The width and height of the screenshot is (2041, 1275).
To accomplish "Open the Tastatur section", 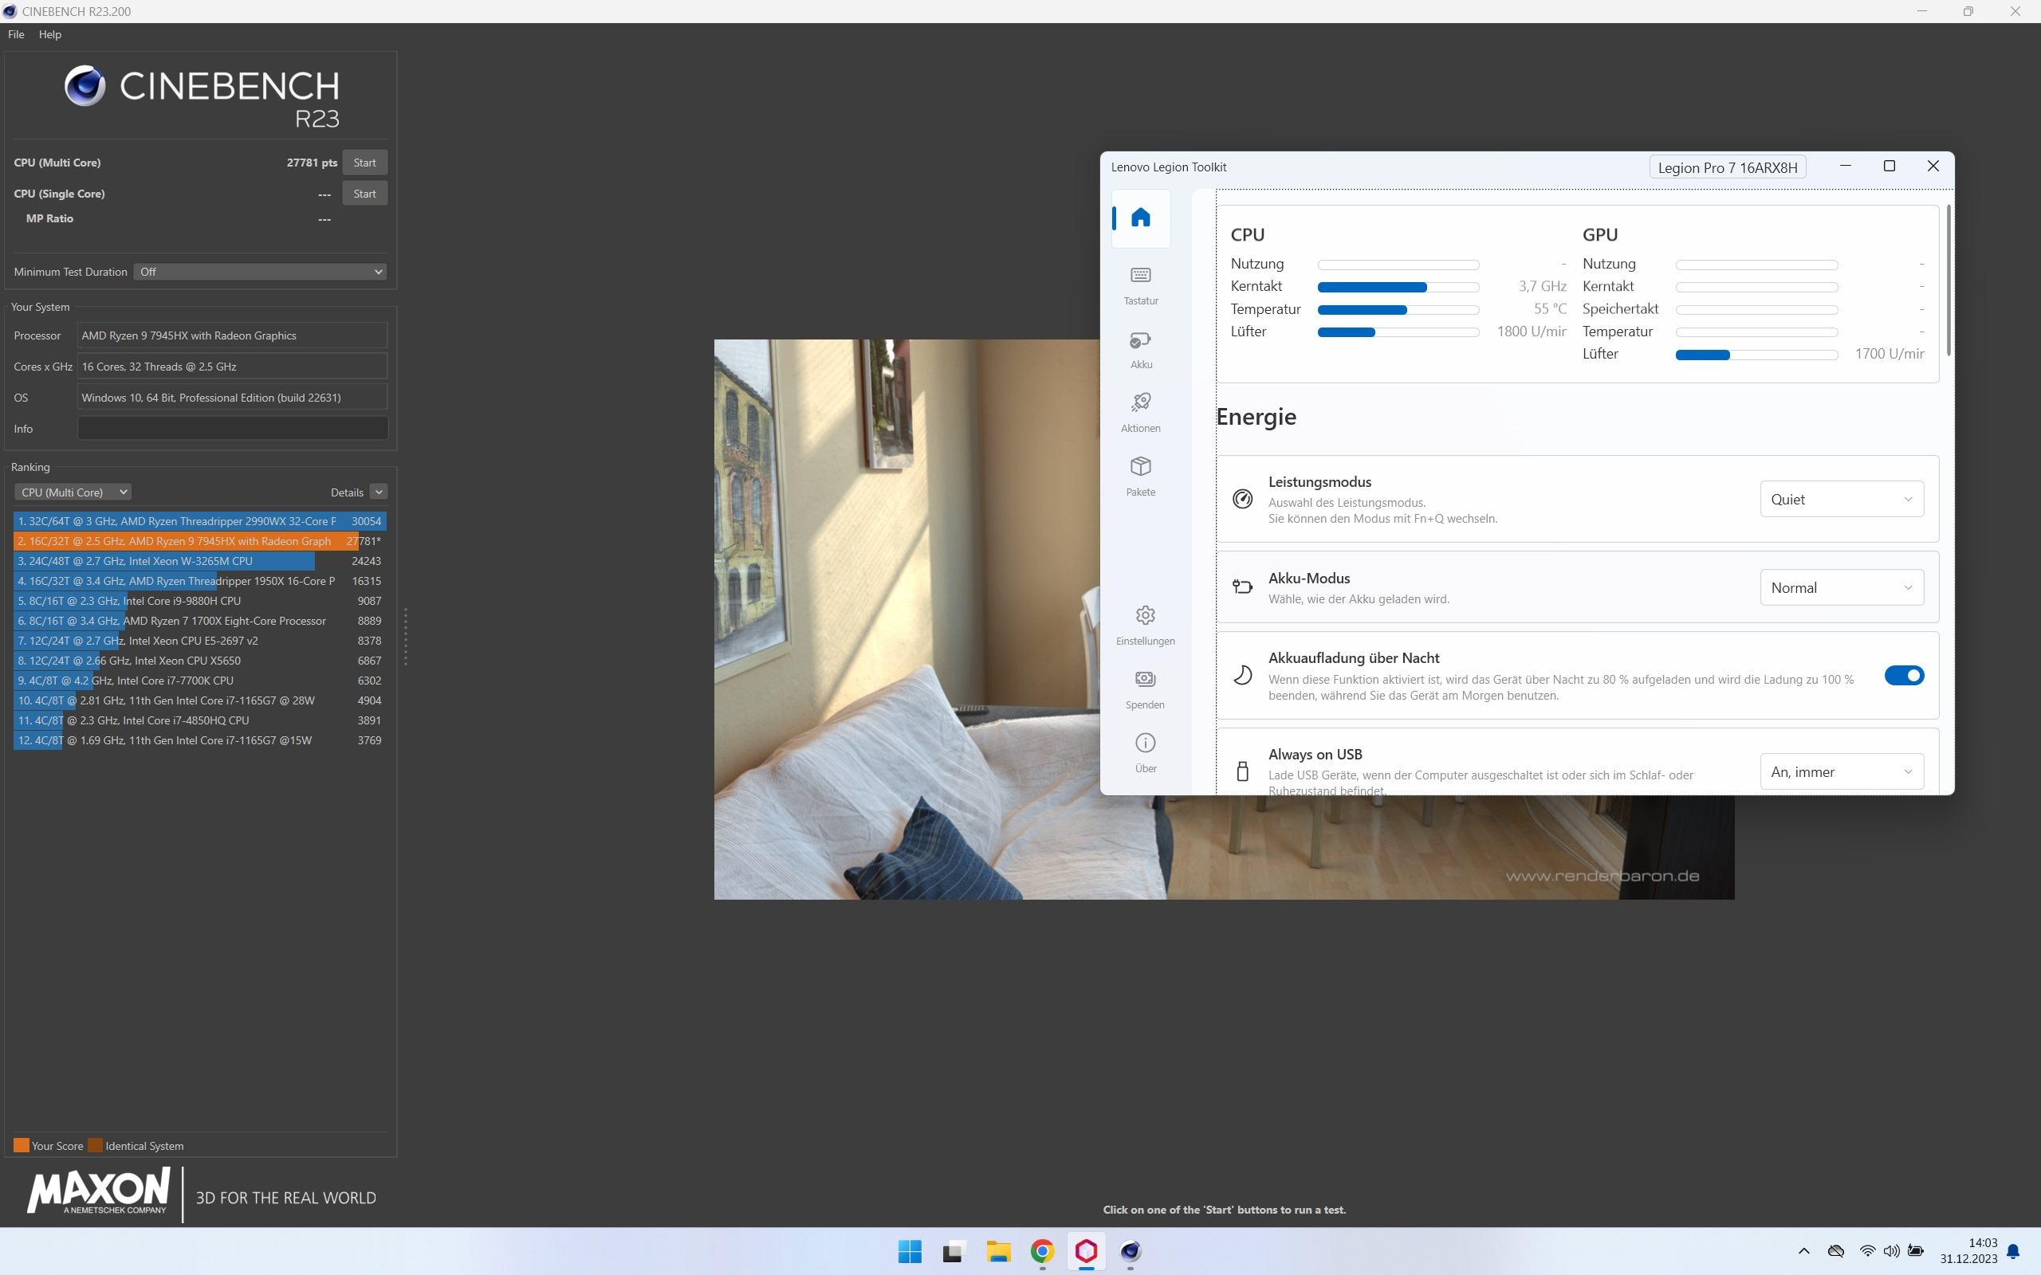I will (x=1140, y=286).
